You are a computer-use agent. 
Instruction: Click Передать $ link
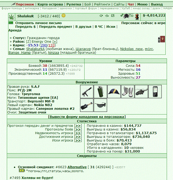pyautogui.click(x=25, y=27)
